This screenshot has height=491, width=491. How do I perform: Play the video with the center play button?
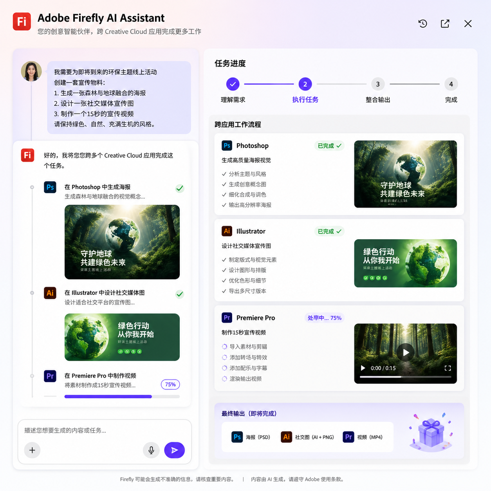(406, 352)
